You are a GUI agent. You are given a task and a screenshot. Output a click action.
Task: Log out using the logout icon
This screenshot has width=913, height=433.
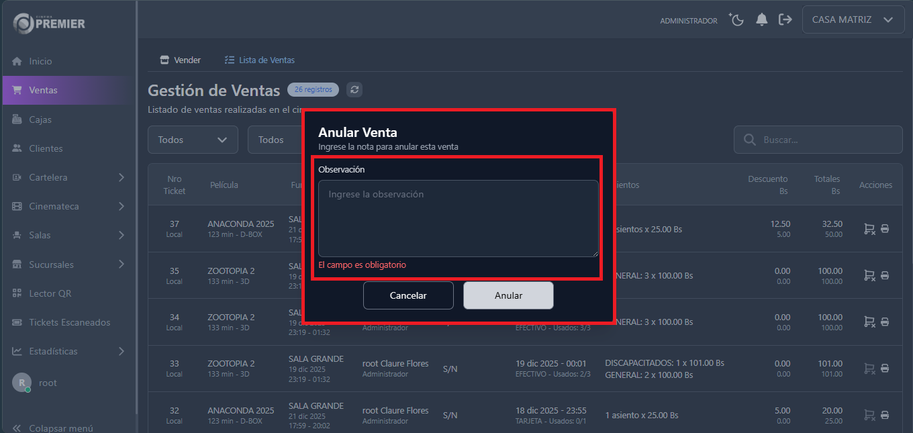(785, 20)
